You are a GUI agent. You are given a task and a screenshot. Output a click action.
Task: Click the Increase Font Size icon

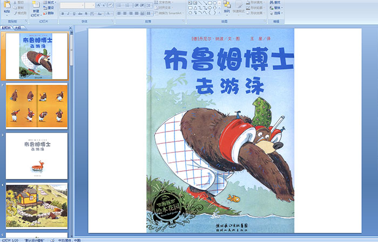click(x=99, y=5)
